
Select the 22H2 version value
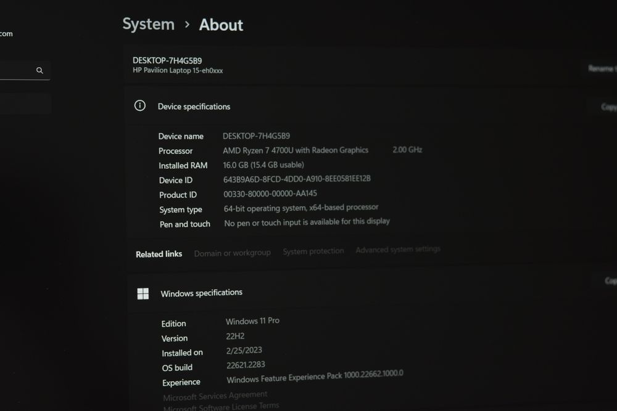click(x=235, y=336)
